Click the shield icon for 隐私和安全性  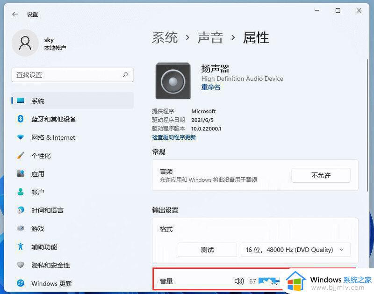click(x=21, y=265)
